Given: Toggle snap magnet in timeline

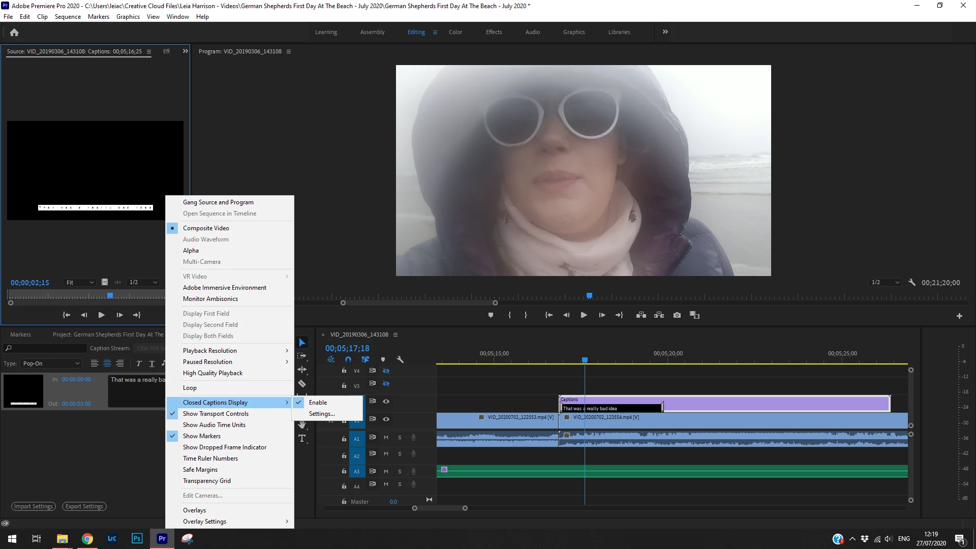Looking at the screenshot, I should (348, 359).
